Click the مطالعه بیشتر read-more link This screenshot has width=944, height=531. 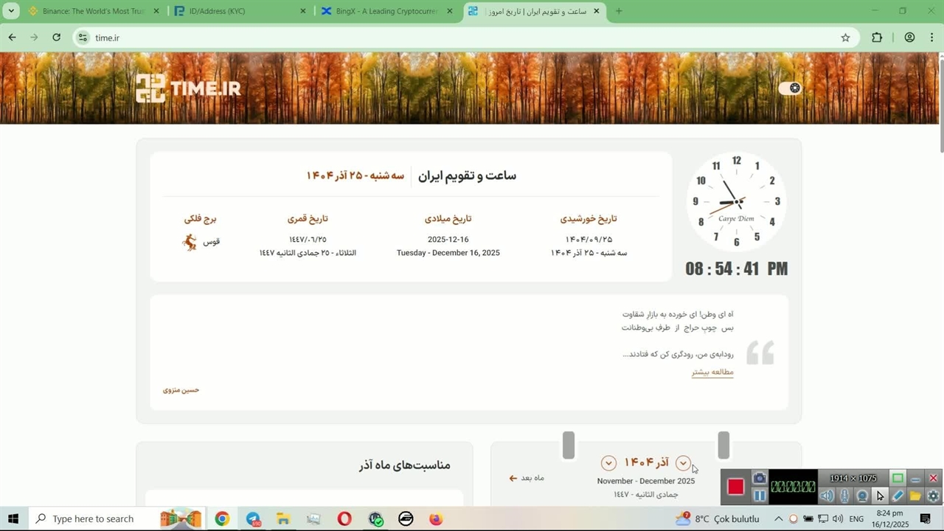pos(712,372)
